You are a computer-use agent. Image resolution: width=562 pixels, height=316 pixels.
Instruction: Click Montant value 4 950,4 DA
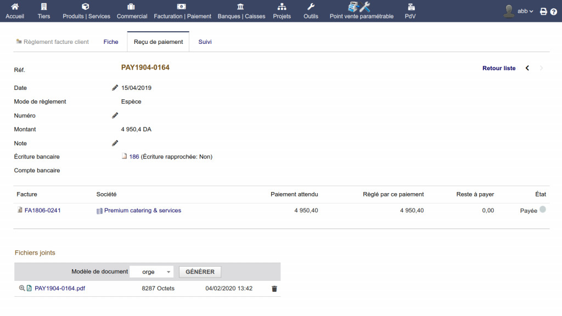[x=136, y=129]
